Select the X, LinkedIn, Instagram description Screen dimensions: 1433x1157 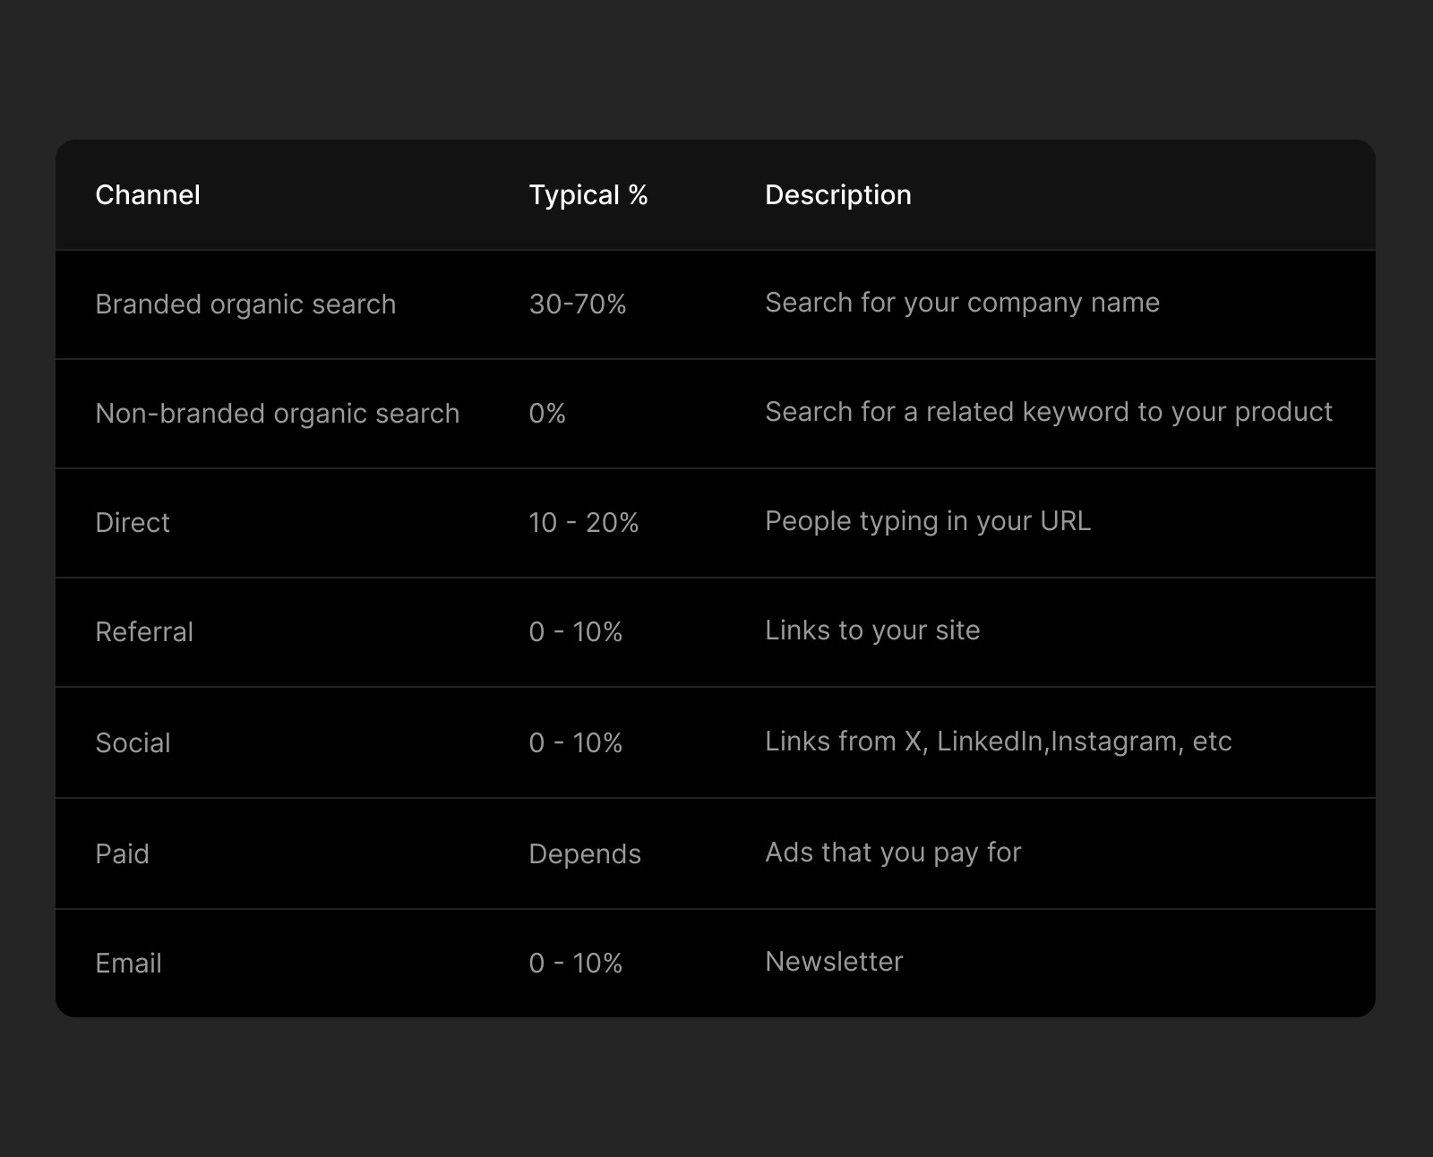[998, 741]
